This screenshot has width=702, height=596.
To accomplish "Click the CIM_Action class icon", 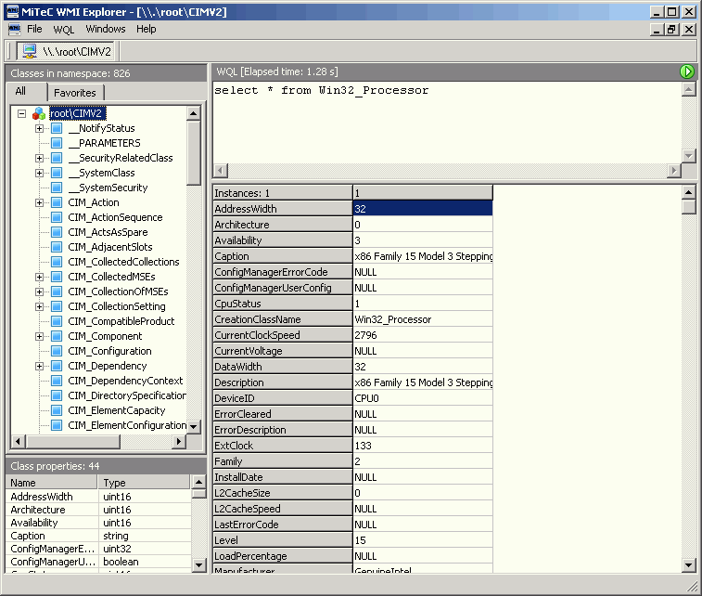I will point(57,202).
